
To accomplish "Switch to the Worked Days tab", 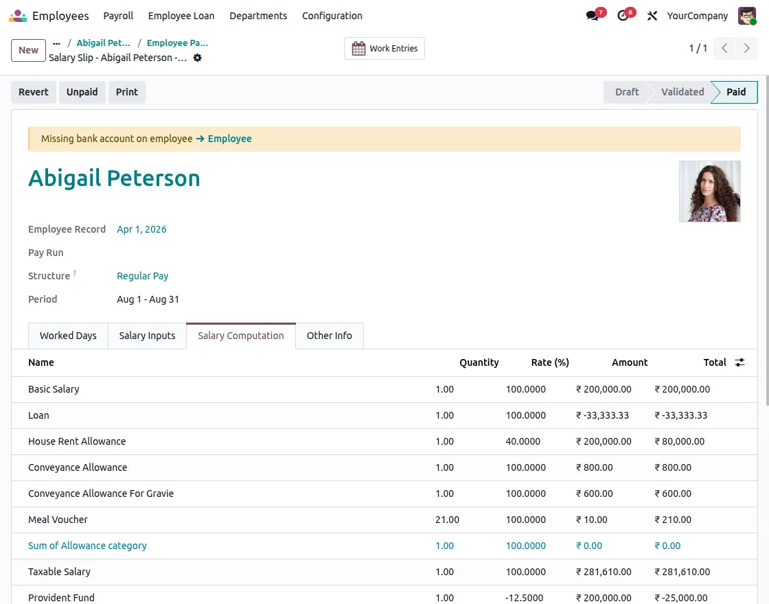I will [68, 336].
